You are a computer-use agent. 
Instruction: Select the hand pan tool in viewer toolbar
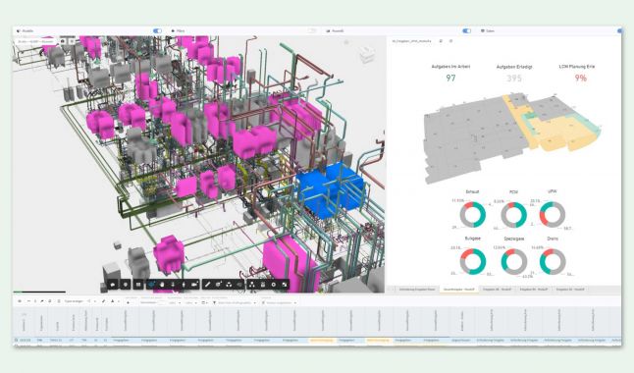162,285
